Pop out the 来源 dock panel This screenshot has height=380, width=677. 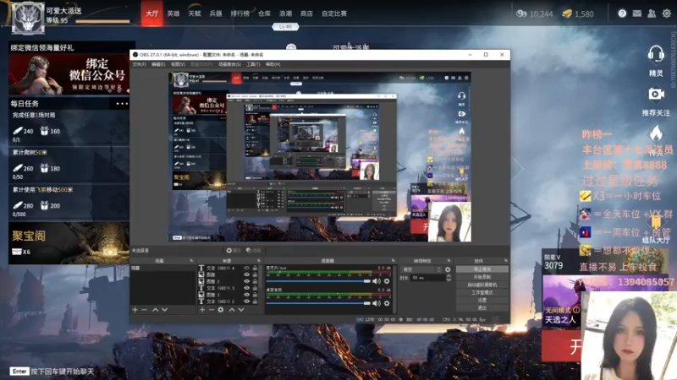click(259, 261)
